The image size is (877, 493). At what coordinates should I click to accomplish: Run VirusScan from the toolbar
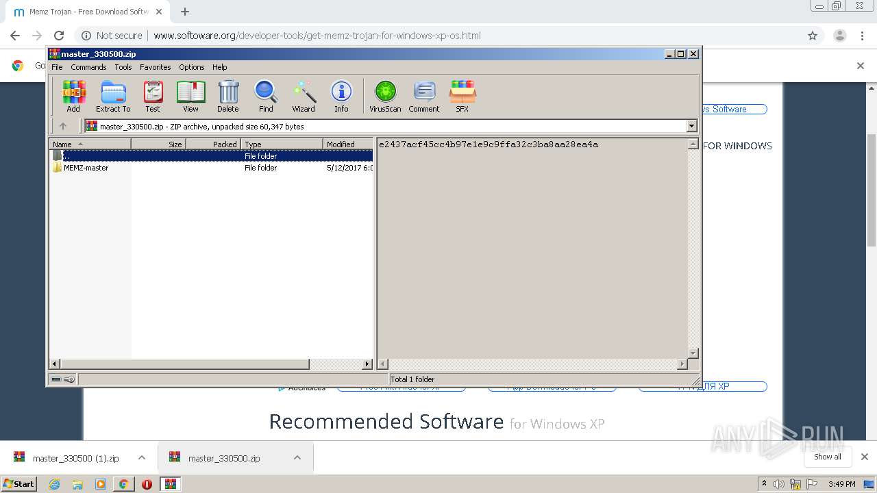(x=385, y=96)
